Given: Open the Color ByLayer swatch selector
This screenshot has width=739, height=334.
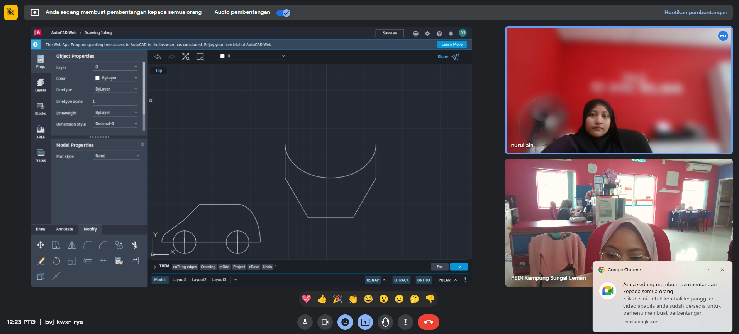Looking at the screenshot, I should [x=116, y=78].
